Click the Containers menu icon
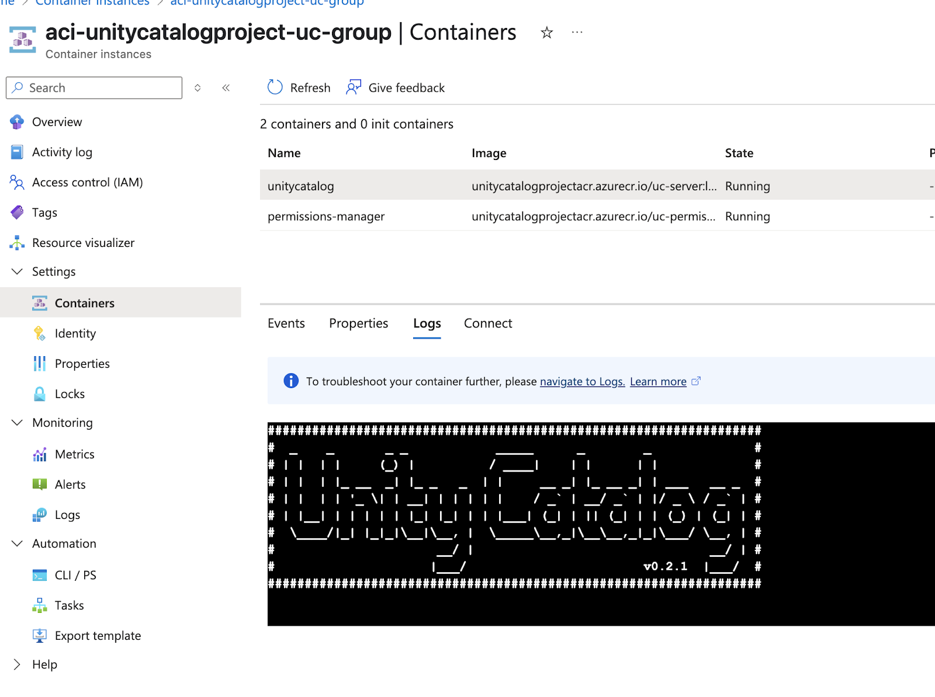The height and width of the screenshot is (697, 935). (40, 303)
